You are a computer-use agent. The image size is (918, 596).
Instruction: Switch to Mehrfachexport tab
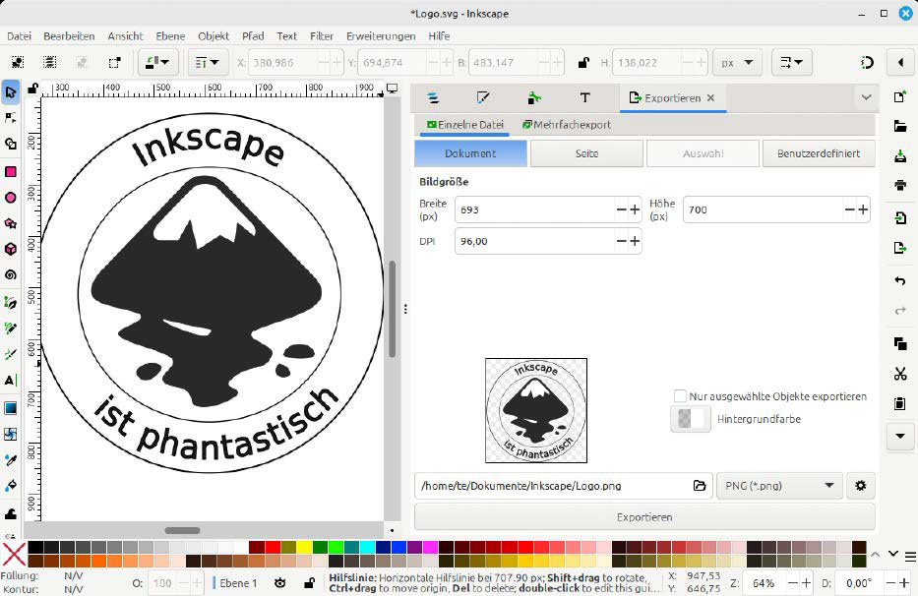(566, 125)
